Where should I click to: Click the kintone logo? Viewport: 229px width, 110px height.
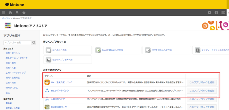14,5
